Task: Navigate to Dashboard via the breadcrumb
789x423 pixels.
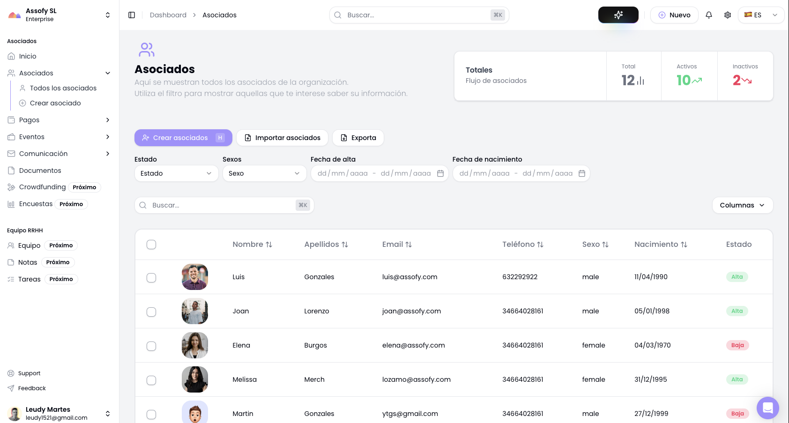Action: (168, 15)
